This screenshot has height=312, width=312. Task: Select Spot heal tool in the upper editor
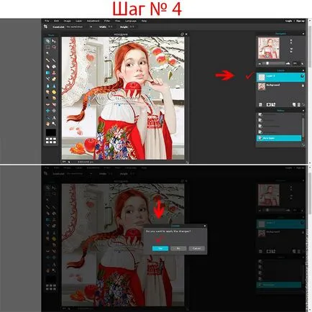[54, 104]
